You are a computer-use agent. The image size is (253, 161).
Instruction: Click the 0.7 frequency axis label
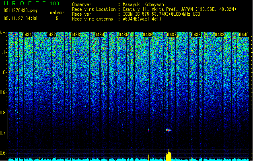click(3, 133)
